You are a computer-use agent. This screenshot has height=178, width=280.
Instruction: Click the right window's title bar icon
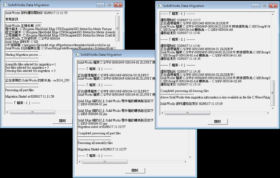(x=159, y=6)
